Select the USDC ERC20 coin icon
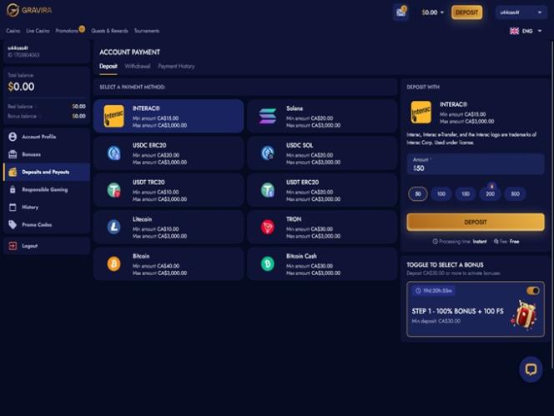Image resolution: width=554 pixels, height=416 pixels. (113, 153)
